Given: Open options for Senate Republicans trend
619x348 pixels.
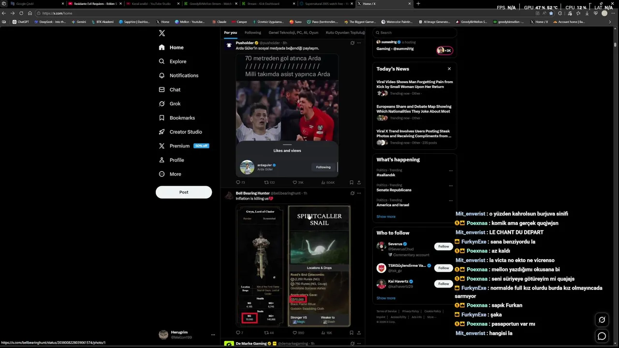Looking at the screenshot, I should tap(451, 186).
